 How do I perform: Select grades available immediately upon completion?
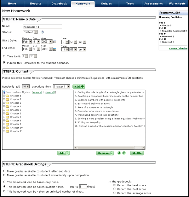[x=4, y=175]
